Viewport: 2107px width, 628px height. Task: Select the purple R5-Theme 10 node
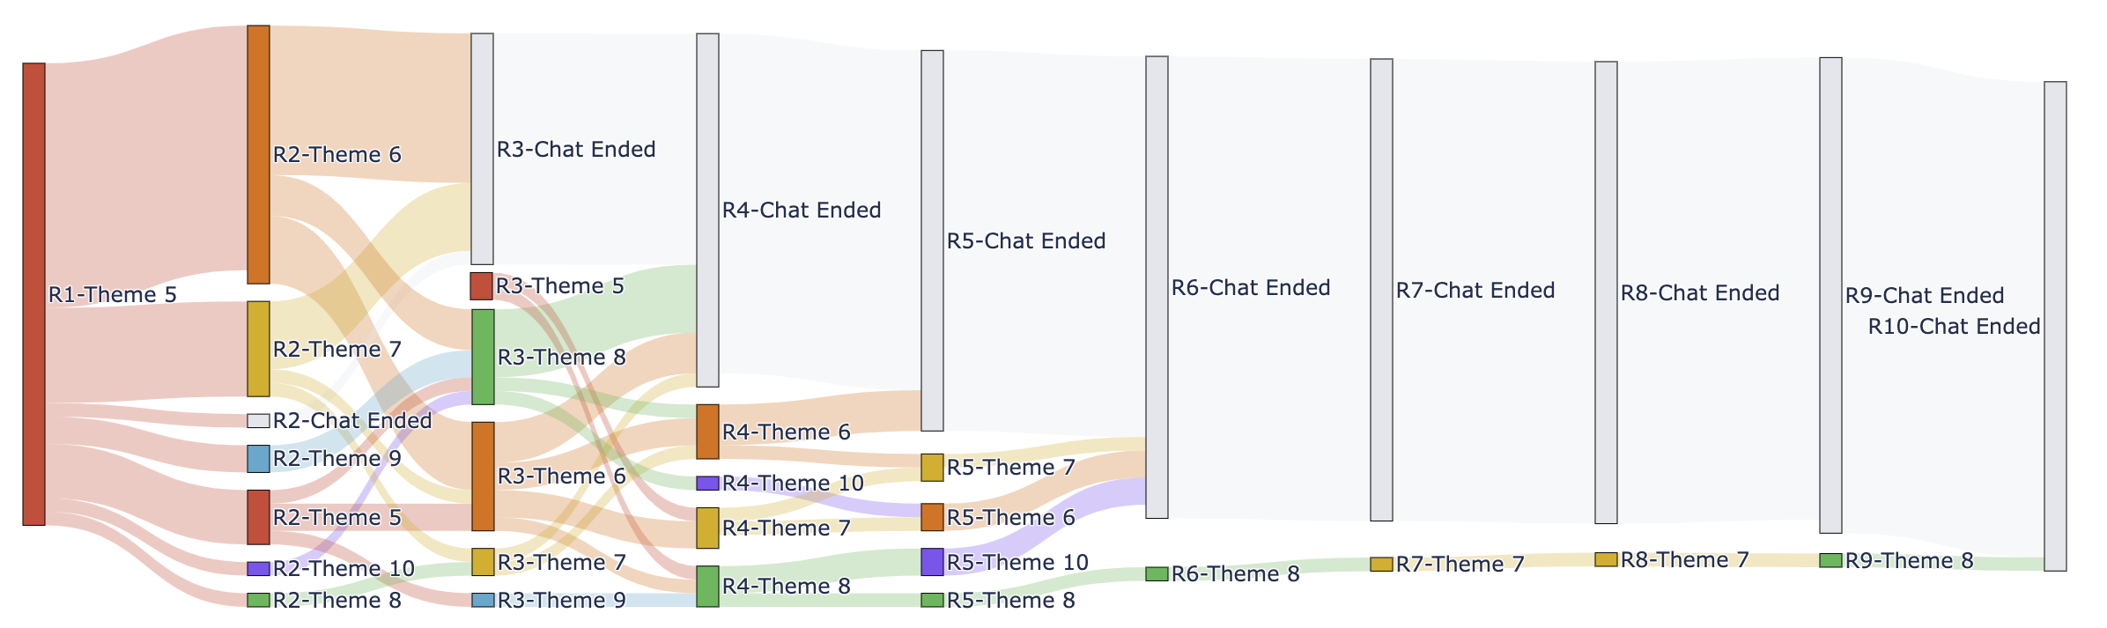click(x=932, y=562)
